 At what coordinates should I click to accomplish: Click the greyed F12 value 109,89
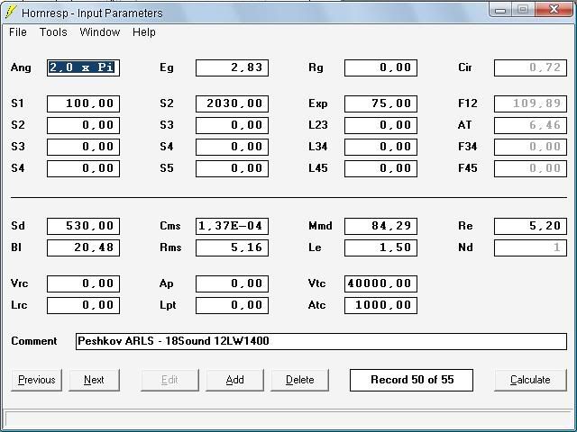pyautogui.click(x=530, y=103)
